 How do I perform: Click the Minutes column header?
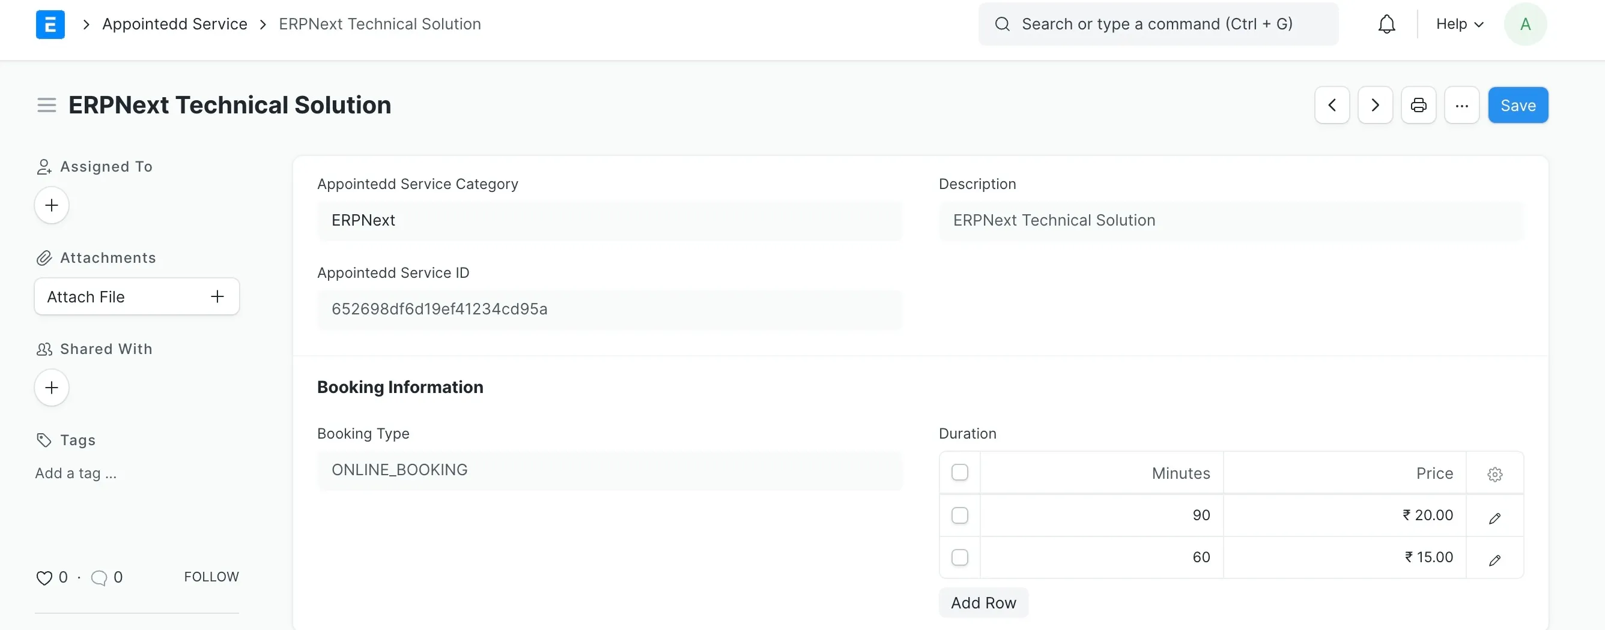[x=1102, y=473]
